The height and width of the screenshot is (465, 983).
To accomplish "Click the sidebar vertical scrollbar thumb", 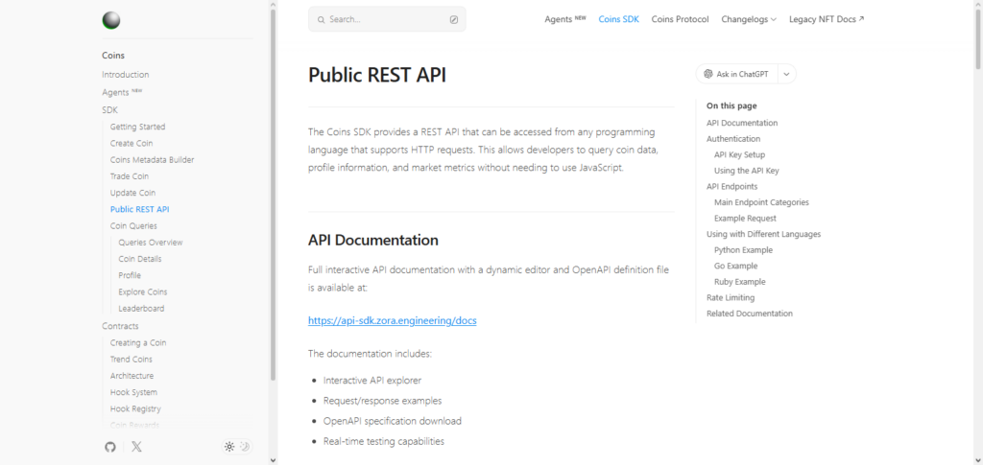I will 273,194.
